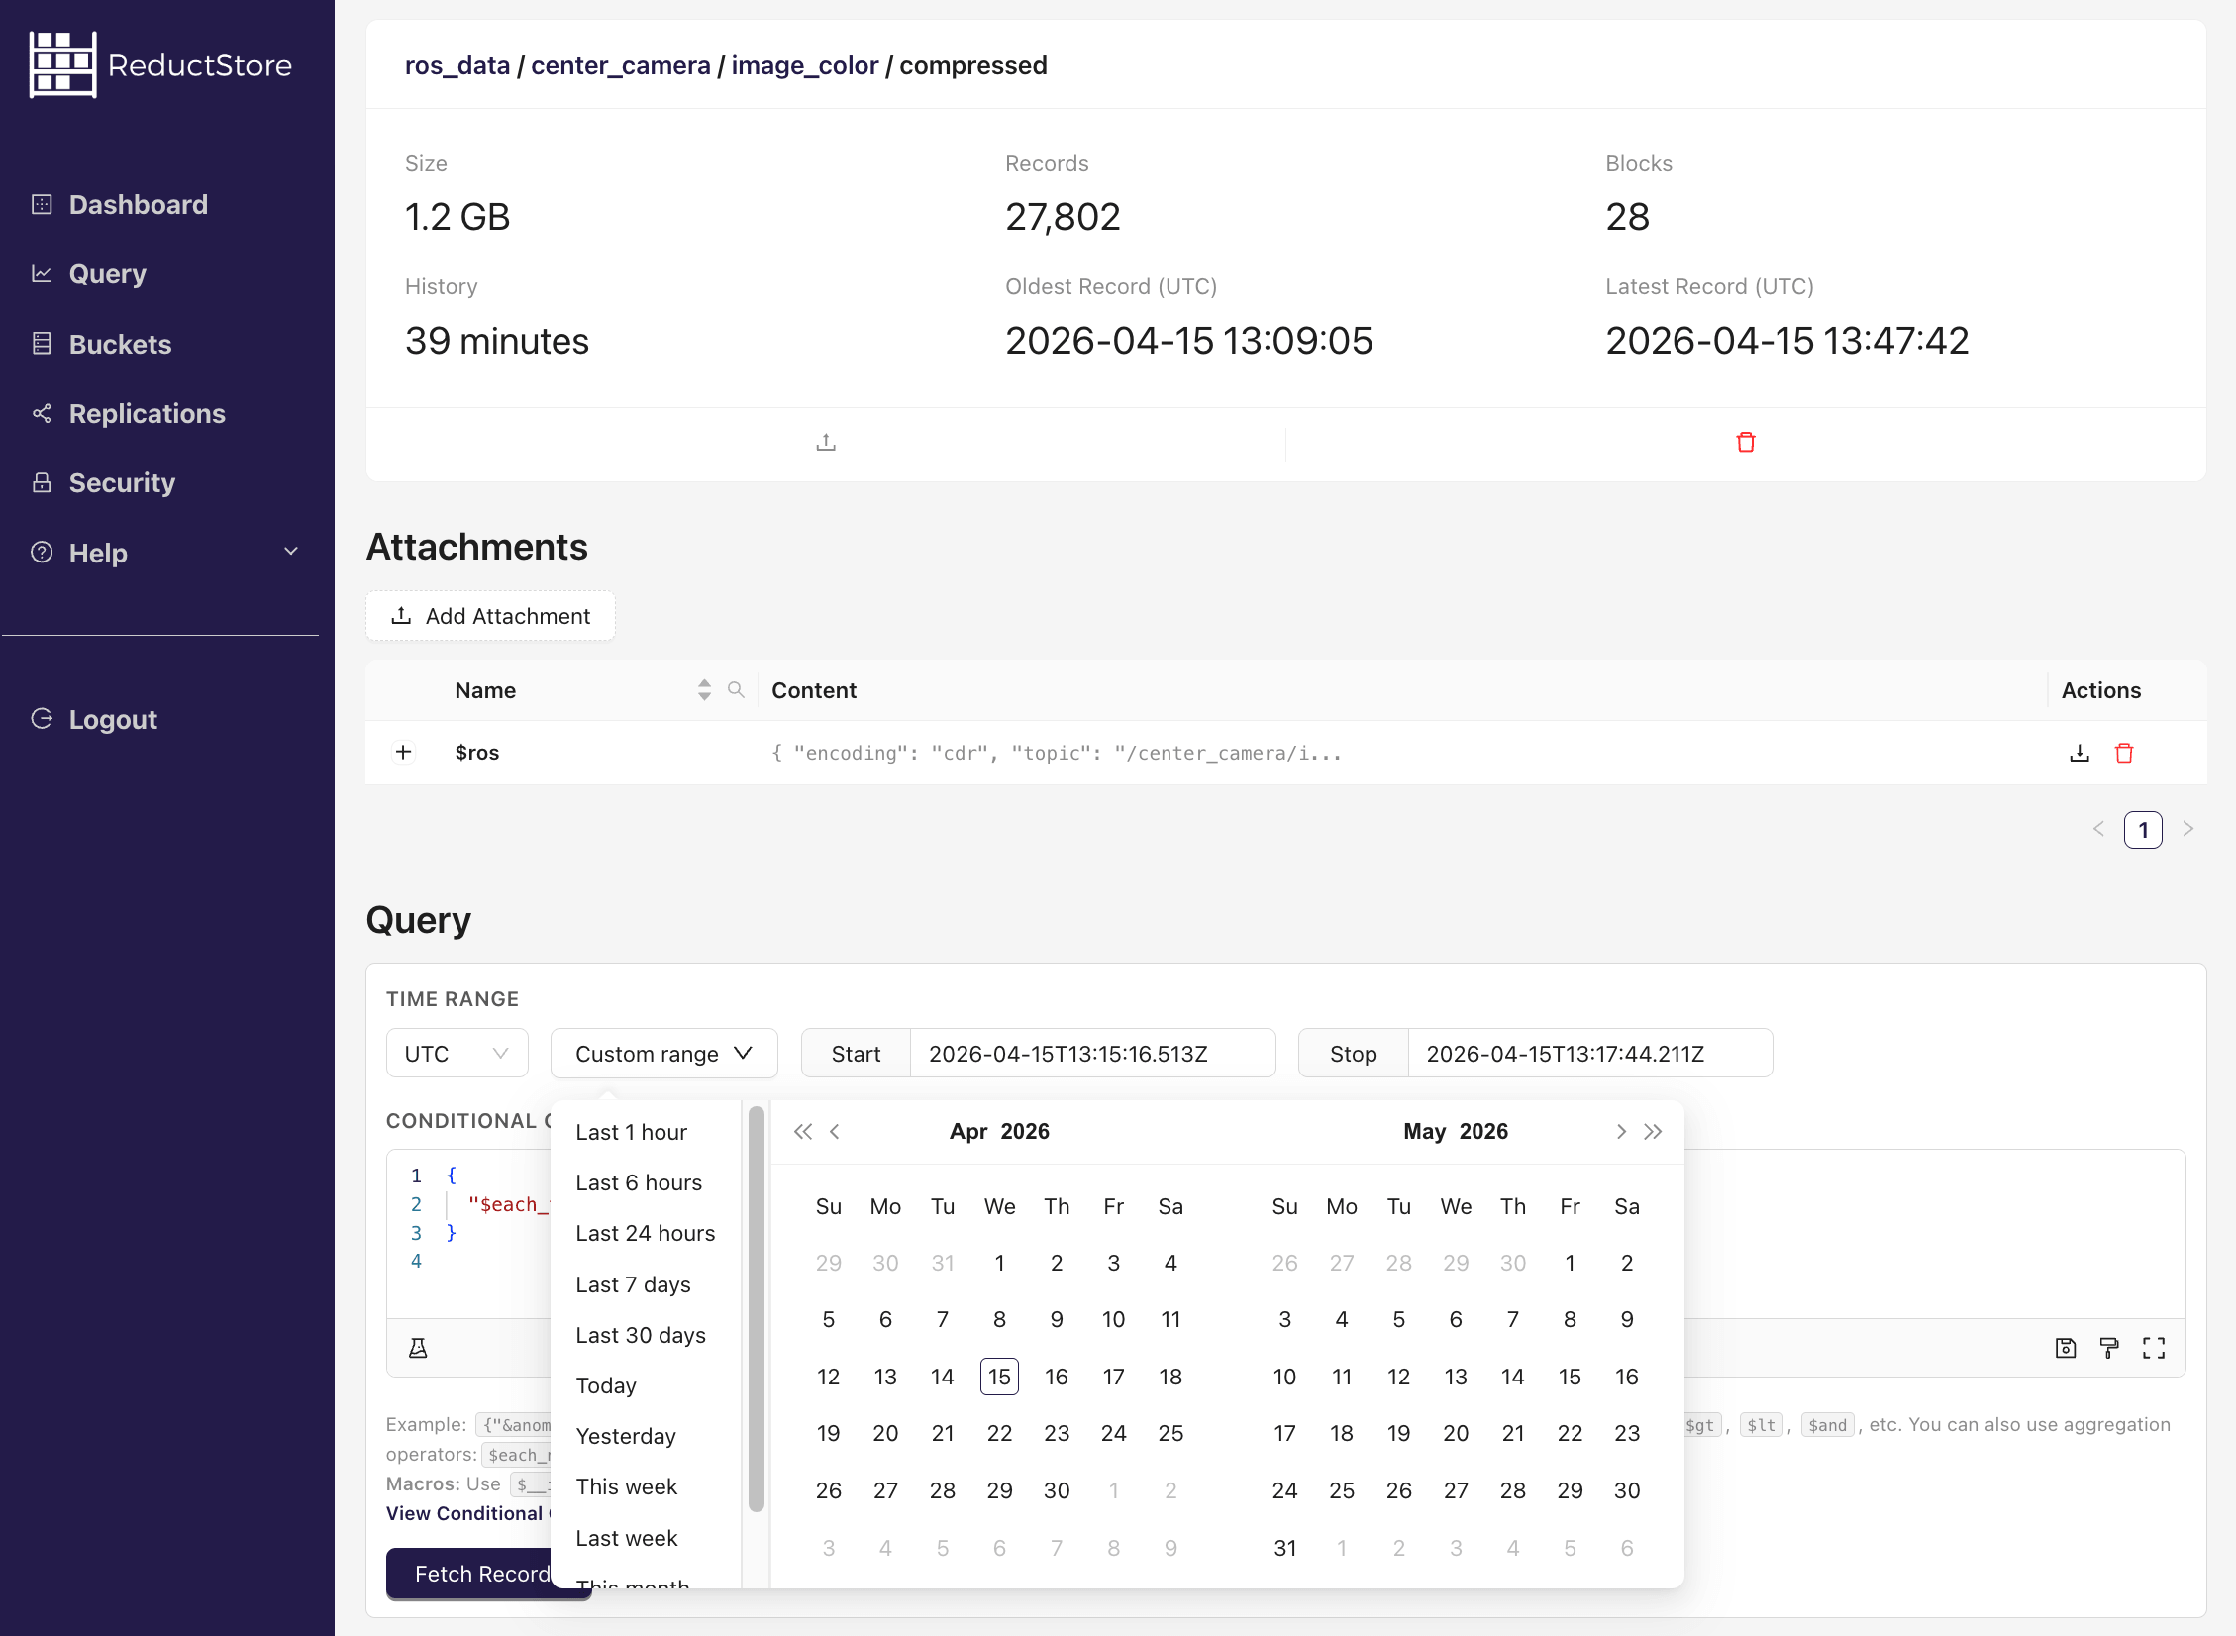
Task: Click the save query icon
Action: tap(2066, 1347)
